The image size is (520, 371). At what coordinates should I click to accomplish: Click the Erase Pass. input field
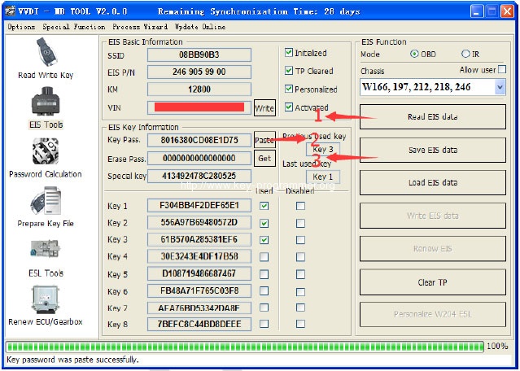pos(199,158)
